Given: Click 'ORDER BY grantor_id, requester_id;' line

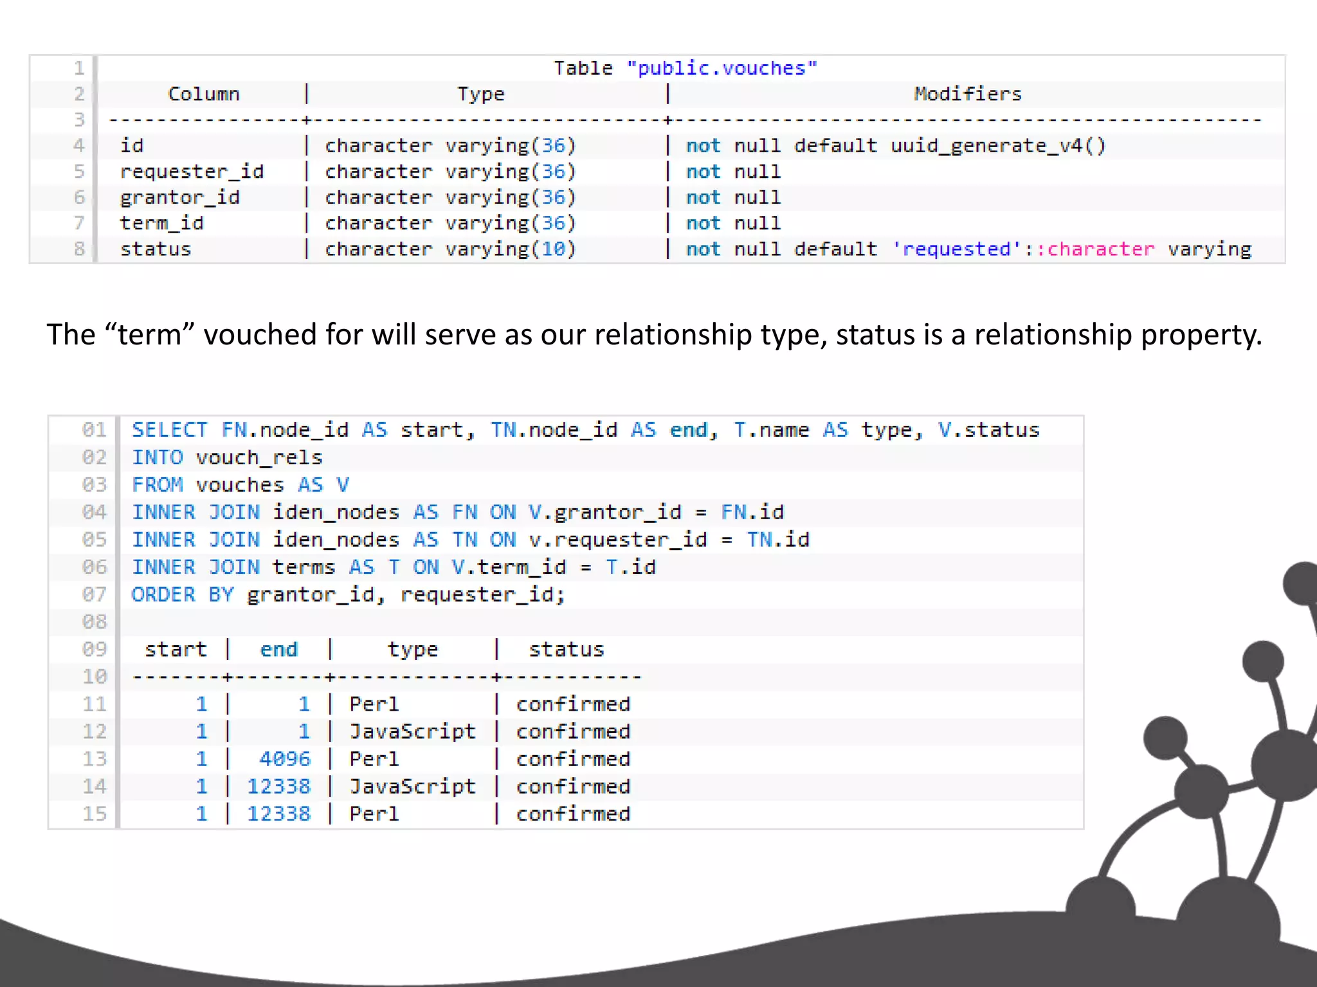Looking at the screenshot, I should click(x=349, y=595).
